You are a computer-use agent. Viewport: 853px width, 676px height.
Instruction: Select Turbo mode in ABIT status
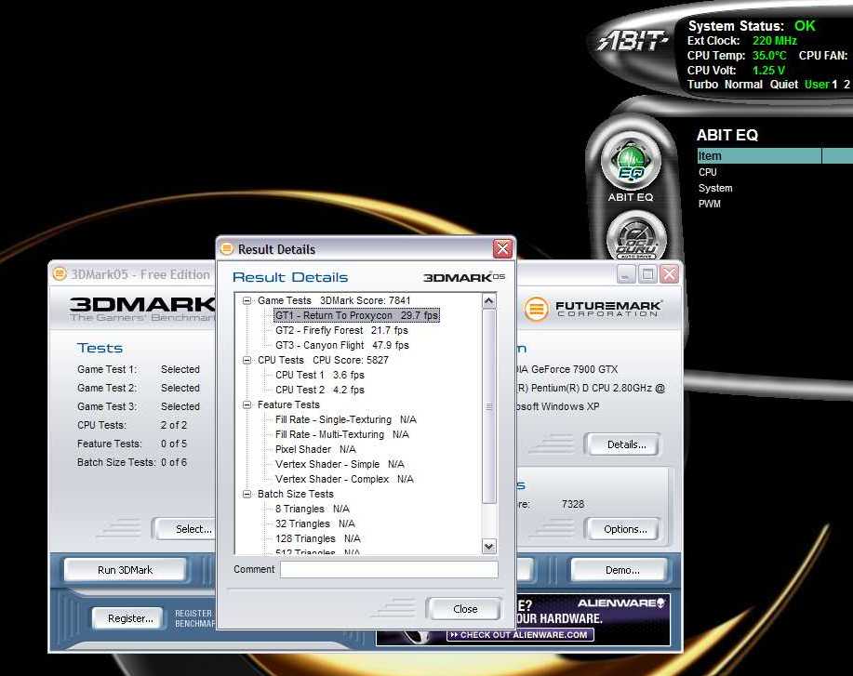click(x=702, y=85)
